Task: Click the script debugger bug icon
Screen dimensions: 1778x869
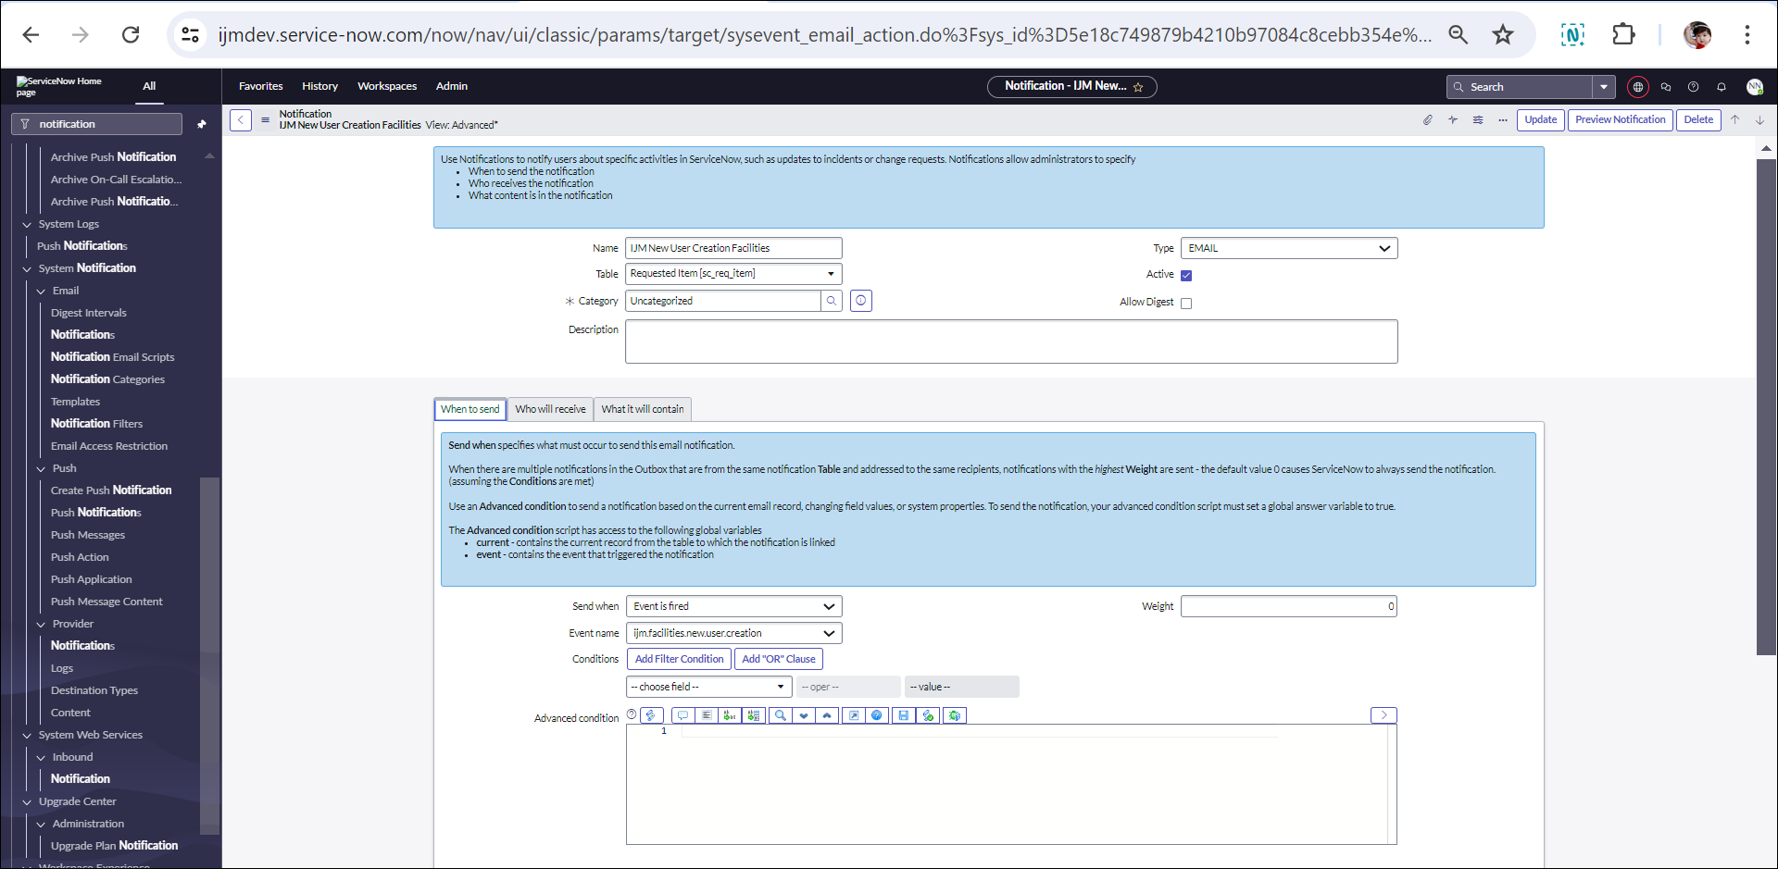Action: coord(955,715)
